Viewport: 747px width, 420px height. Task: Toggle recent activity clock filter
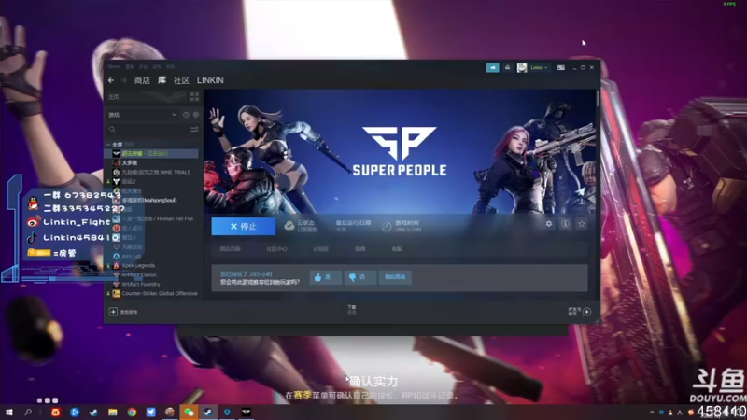pyautogui.click(x=186, y=115)
